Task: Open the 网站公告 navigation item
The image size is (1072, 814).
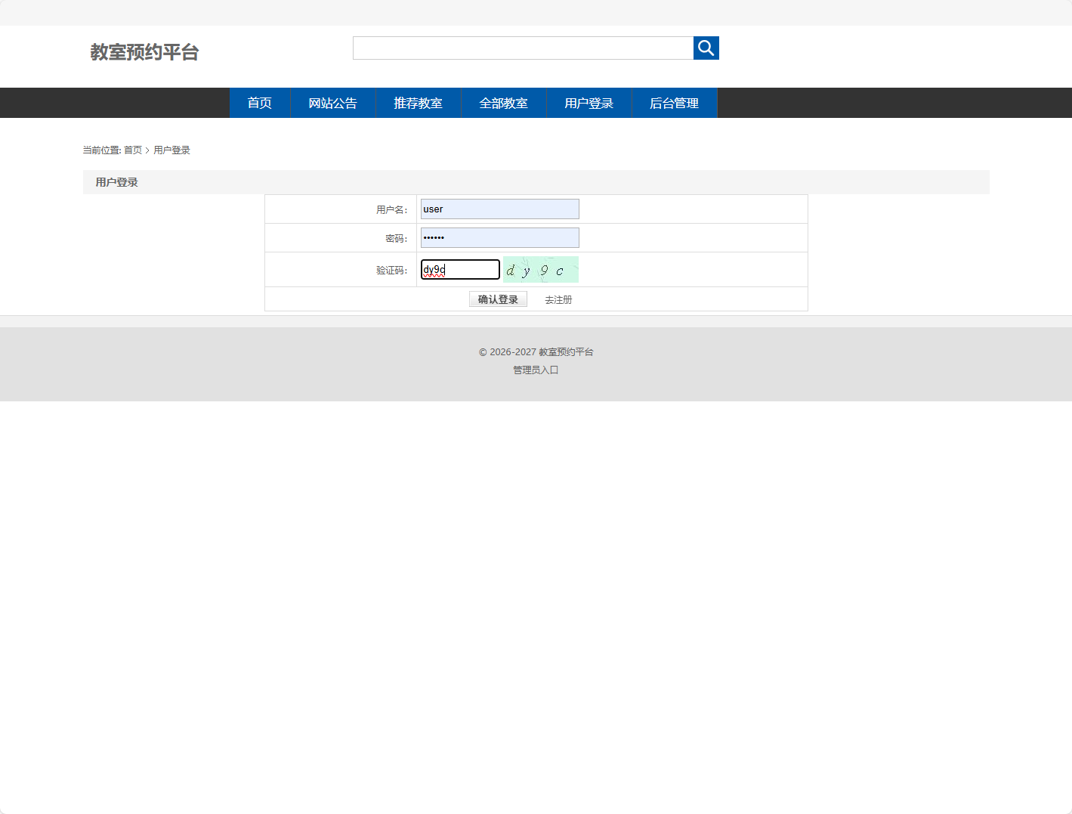Action: pyautogui.click(x=332, y=103)
